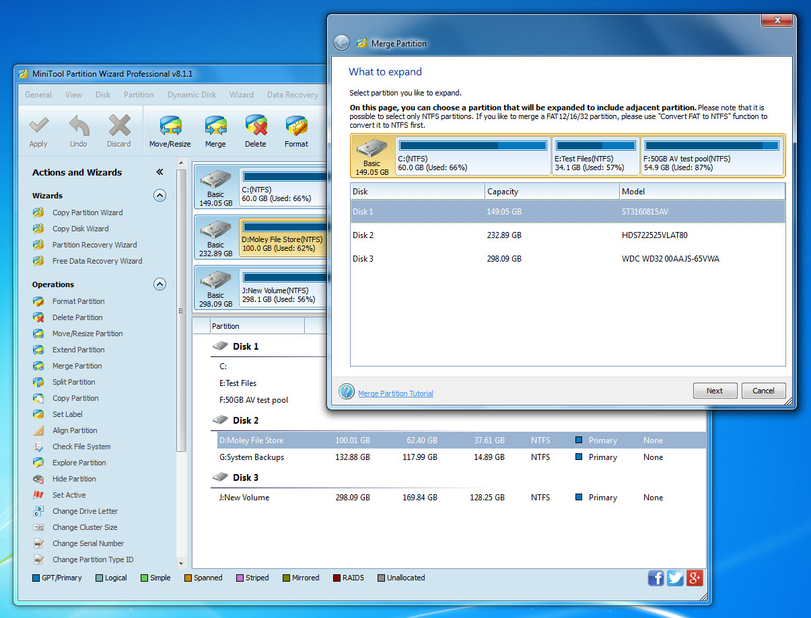Choose Move/Resize Partition operation

tap(87, 334)
